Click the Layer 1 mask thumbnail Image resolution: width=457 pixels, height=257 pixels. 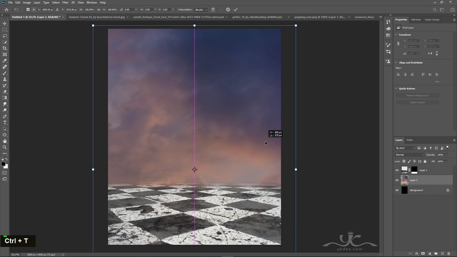(x=414, y=170)
